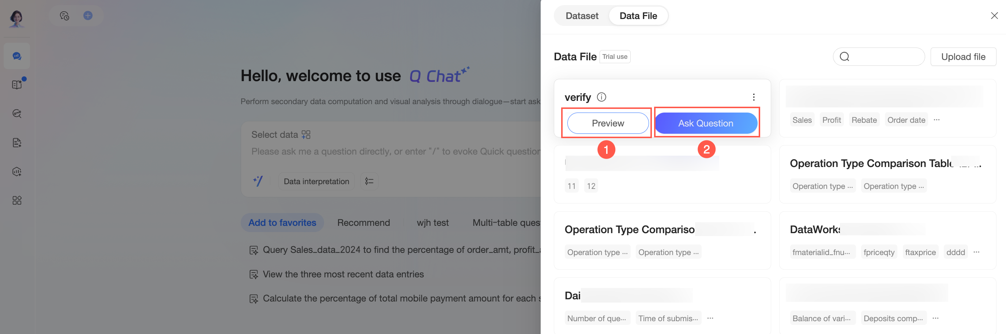Focus the data file search field

tap(879, 57)
